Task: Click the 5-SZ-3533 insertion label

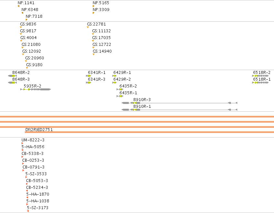Action: click(x=36, y=174)
